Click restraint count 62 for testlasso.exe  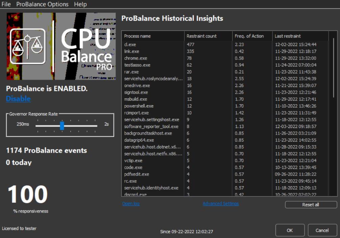(189, 65)
